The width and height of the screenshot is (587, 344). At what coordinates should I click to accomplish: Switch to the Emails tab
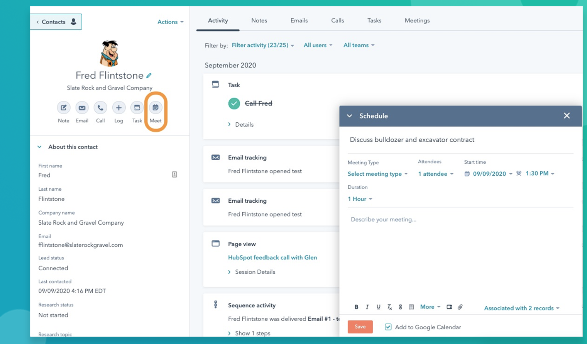point(299,20)
